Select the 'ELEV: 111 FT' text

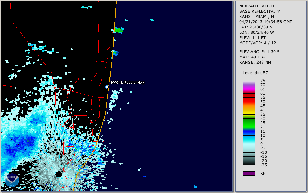(x=252, y=38)
